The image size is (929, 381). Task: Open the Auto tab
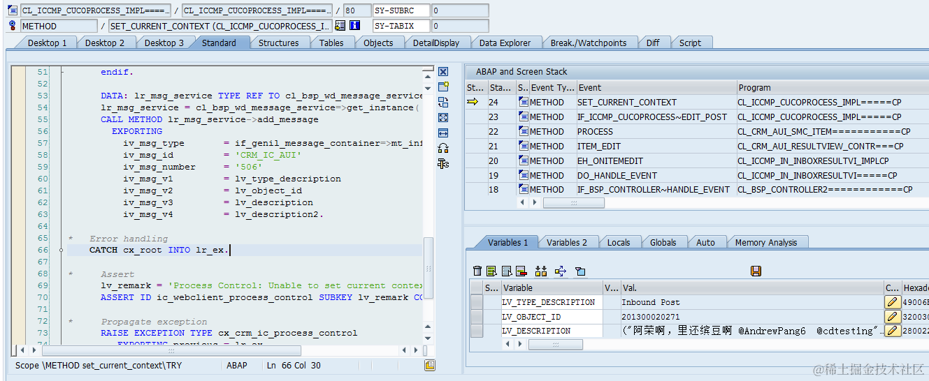pos(705,242)
